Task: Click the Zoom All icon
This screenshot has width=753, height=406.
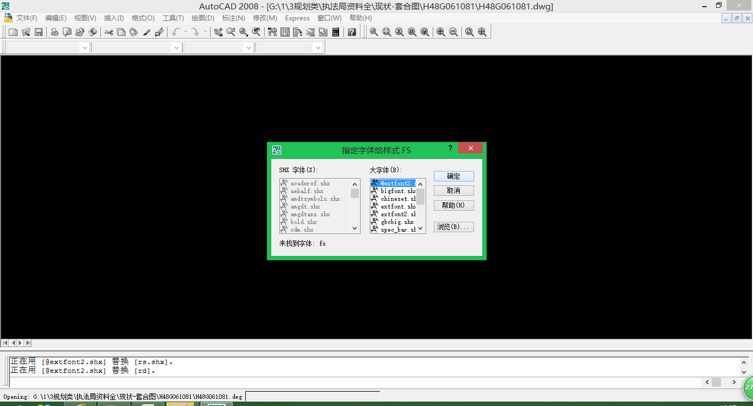Action: click(x=470, y=32)
